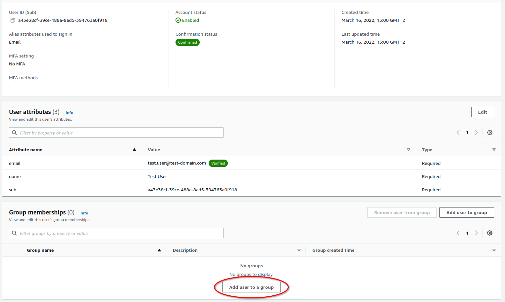Go to next page of User attributes
Screen dimensions: 505x302
point(476,132)
